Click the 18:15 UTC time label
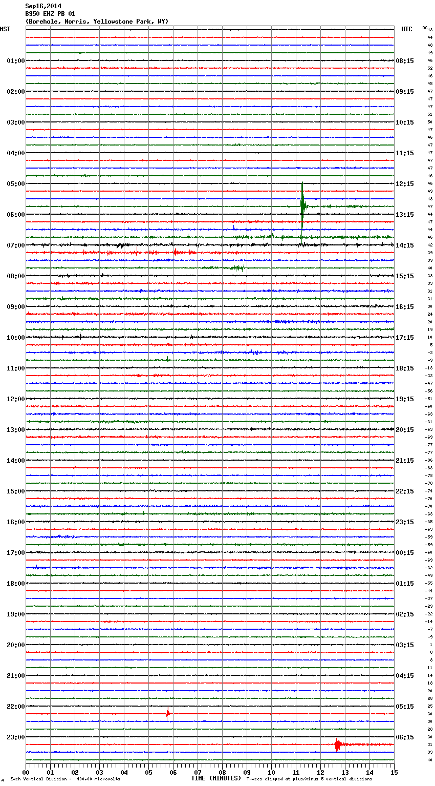 [405, 368]
